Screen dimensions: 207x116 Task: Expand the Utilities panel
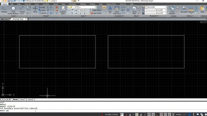(x=190, y=16)
